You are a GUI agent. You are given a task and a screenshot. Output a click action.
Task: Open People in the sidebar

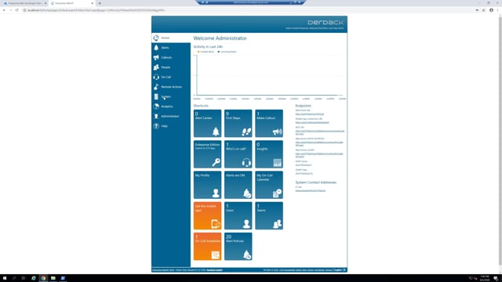[171, 67]
